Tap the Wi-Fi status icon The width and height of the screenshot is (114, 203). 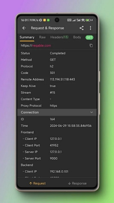pos(83,20)
